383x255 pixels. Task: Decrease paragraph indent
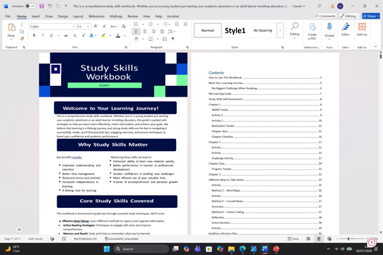(x=177, y=24)
